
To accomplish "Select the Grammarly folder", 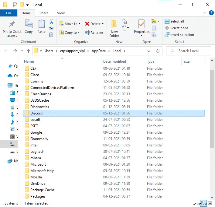I will click(x=114, y=139).
